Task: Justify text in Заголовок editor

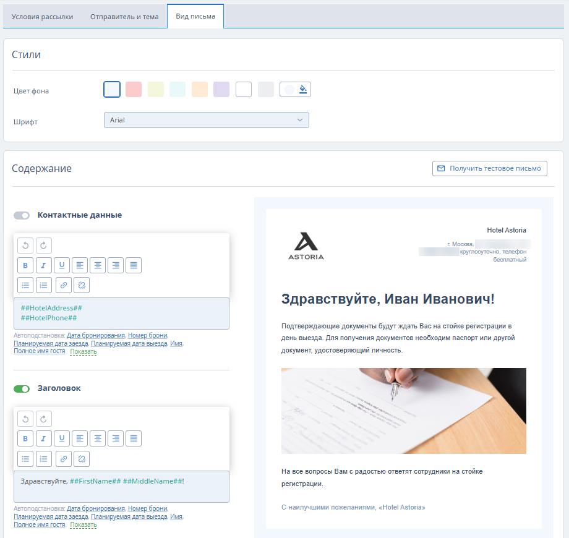Action: 134,438
